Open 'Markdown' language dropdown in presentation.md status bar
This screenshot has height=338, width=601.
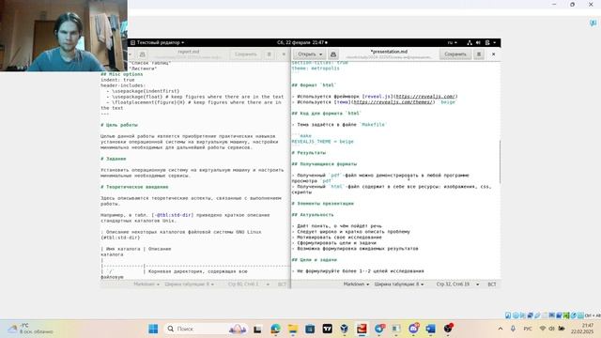click(356, 284)
